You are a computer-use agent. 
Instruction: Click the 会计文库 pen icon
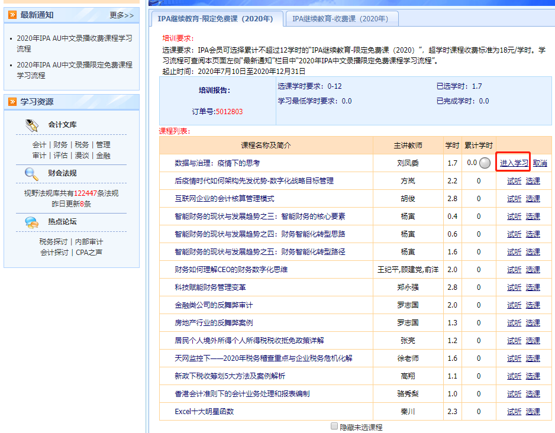32,125
